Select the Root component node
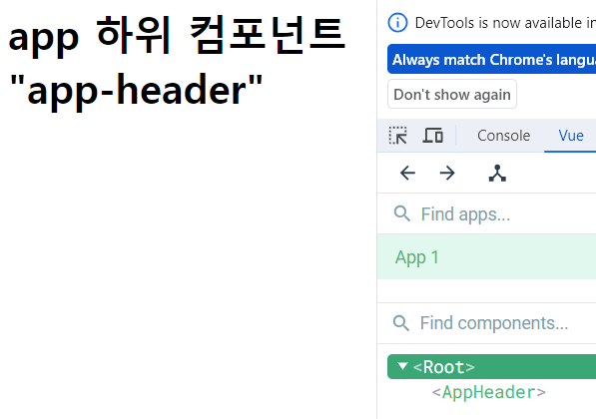The image size is (596, 419). click(x=491, y=367)
